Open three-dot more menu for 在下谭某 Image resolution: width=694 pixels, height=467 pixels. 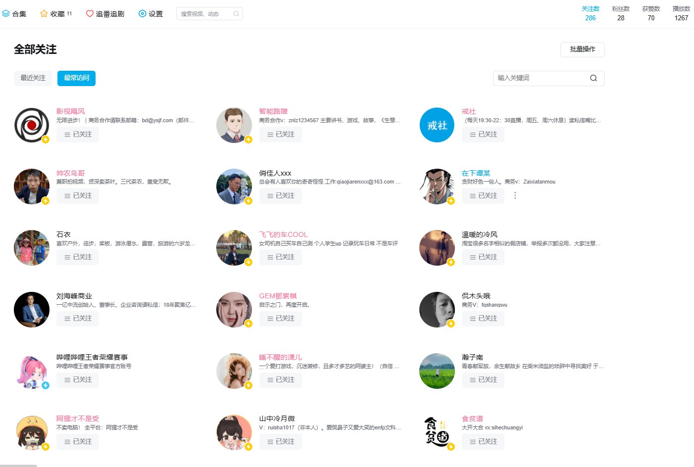pyautogui.click(x=515, y=195)
